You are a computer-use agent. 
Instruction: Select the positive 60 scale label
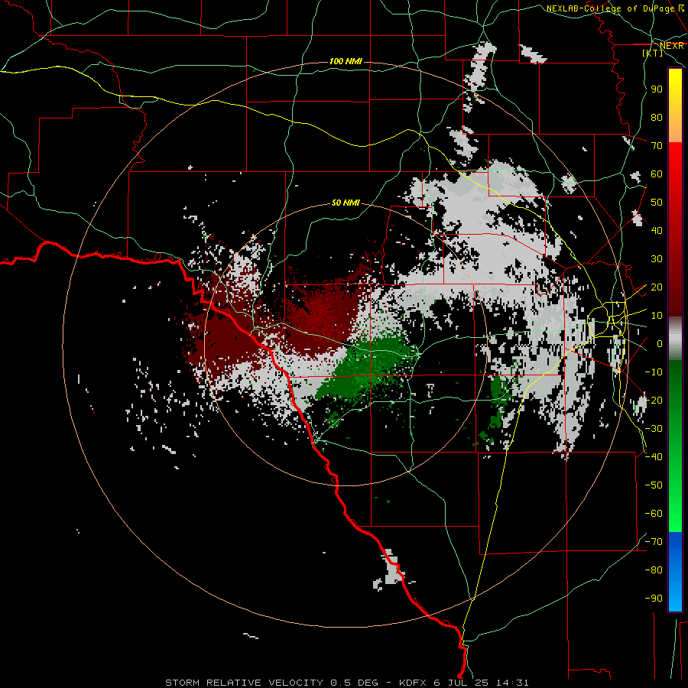[x=657, y=174]
